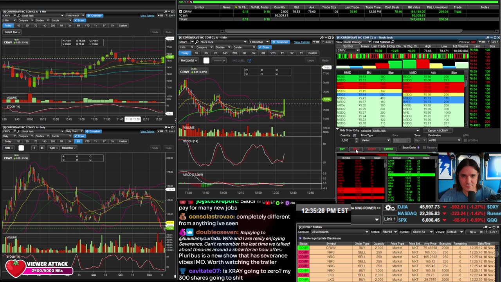Click Cancel All CRWV button
Viewport: 501px width, 282px height.
pos(438,130)
